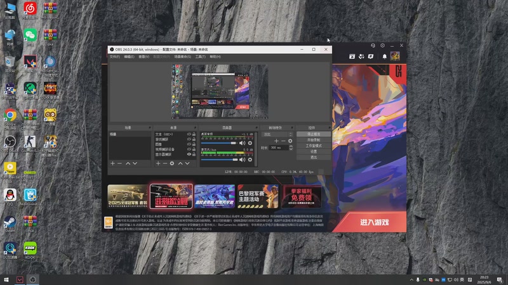The height and width of the screenshot is (285, 508).
Task: Toggle visibility of game capture source
Action: pyautogui.click(x=189, y=139)
